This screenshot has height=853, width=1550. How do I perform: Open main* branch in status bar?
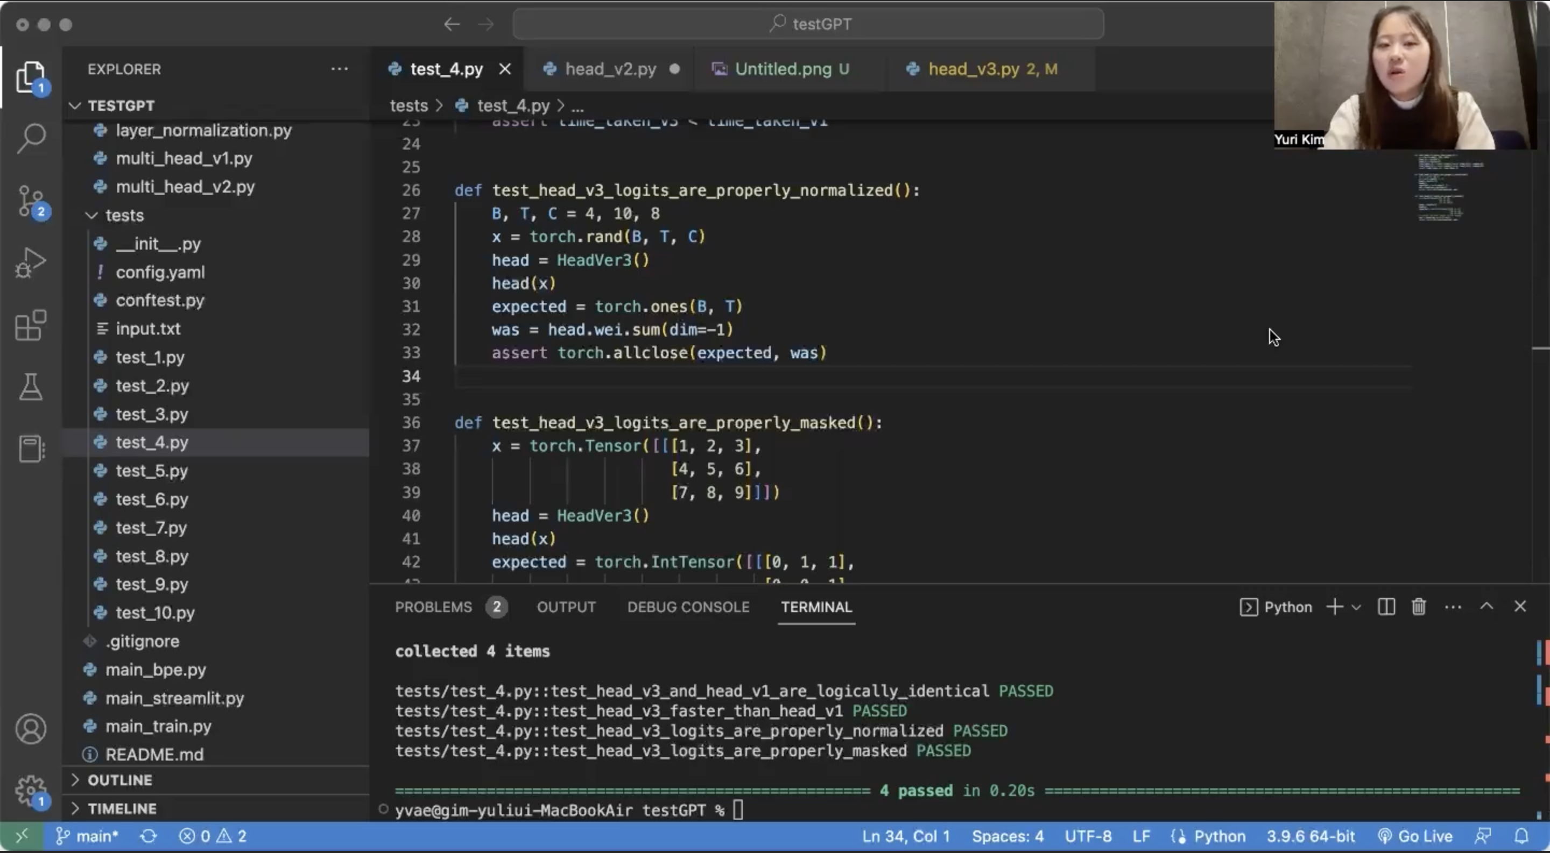pyautogui.click(x=87, y=836)
